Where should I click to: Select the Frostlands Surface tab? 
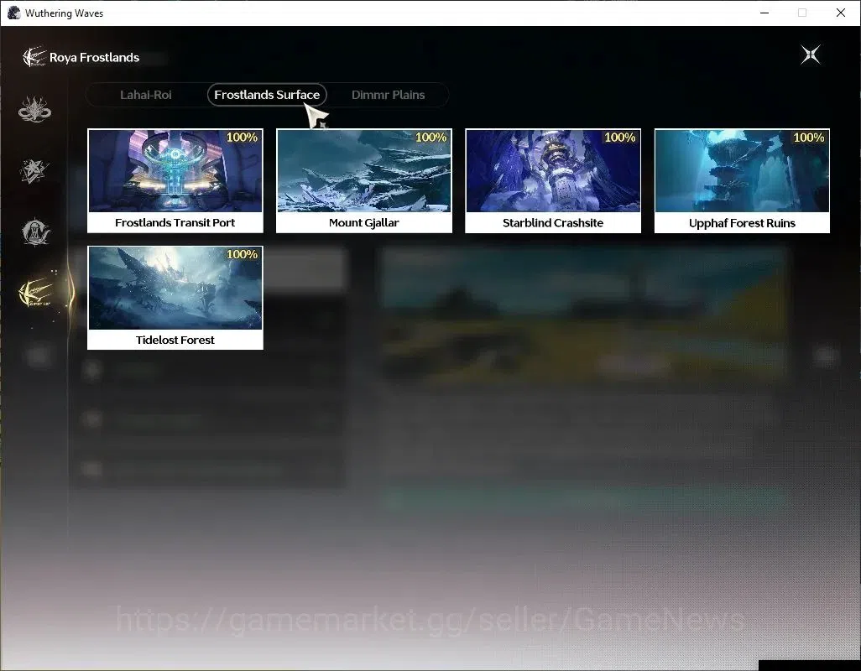pos(267,95)
